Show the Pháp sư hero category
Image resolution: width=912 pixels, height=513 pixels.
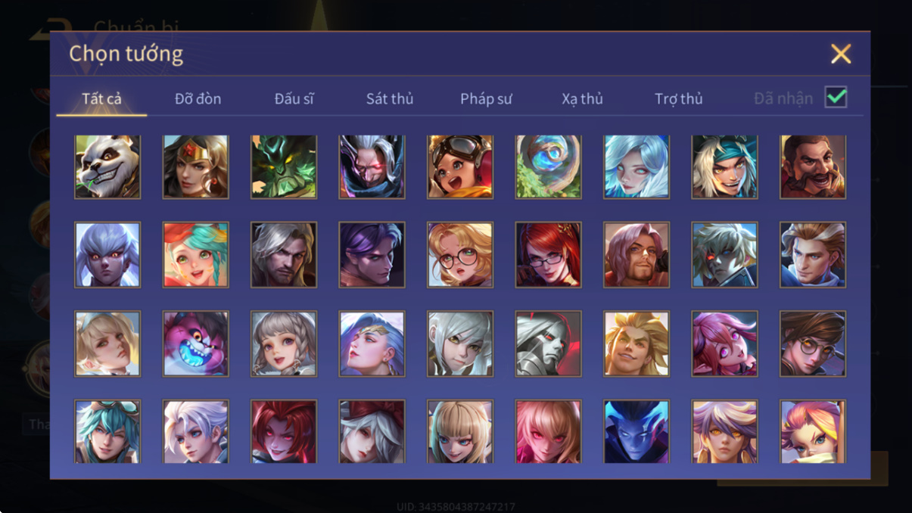pos(486,98)
